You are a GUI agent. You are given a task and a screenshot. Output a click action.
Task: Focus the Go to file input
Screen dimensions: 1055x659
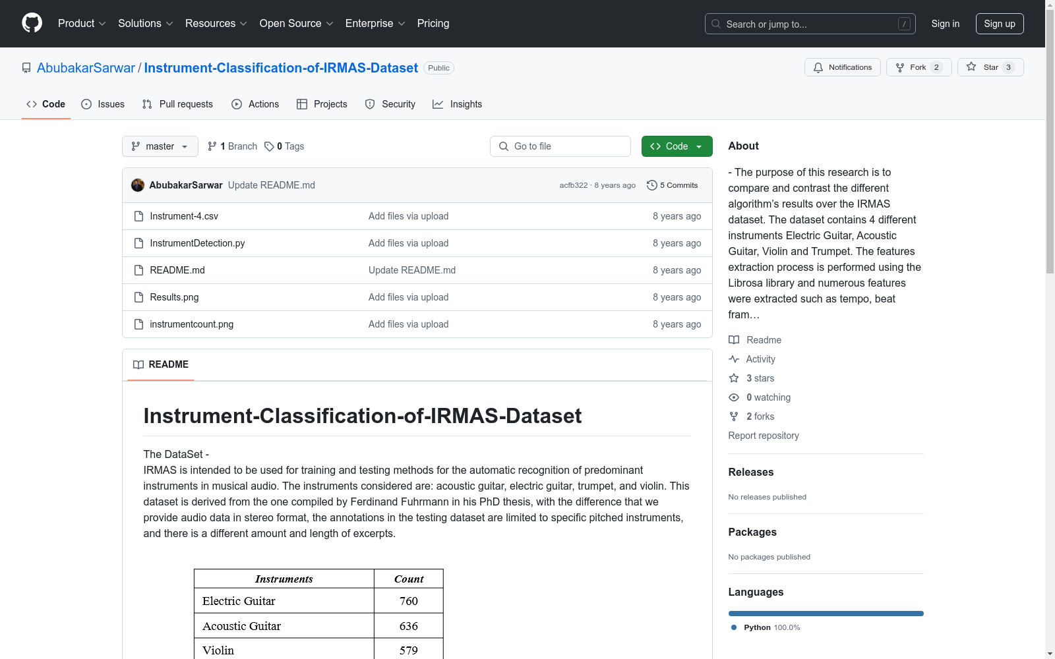(x=560, y=146)
